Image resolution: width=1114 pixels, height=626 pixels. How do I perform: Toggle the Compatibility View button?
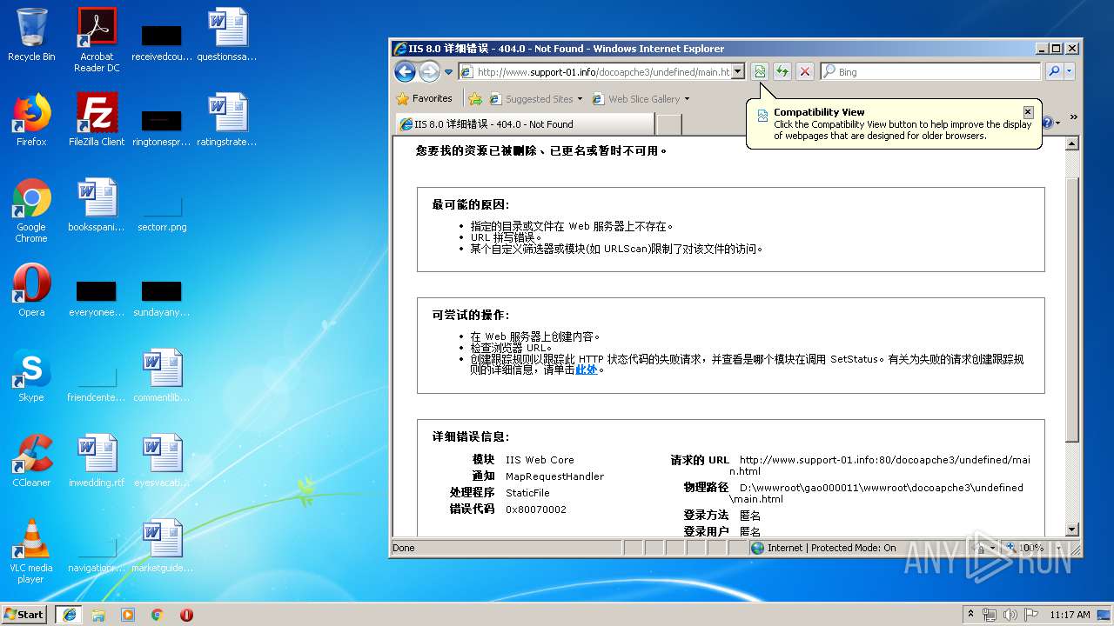pos(760,72)
